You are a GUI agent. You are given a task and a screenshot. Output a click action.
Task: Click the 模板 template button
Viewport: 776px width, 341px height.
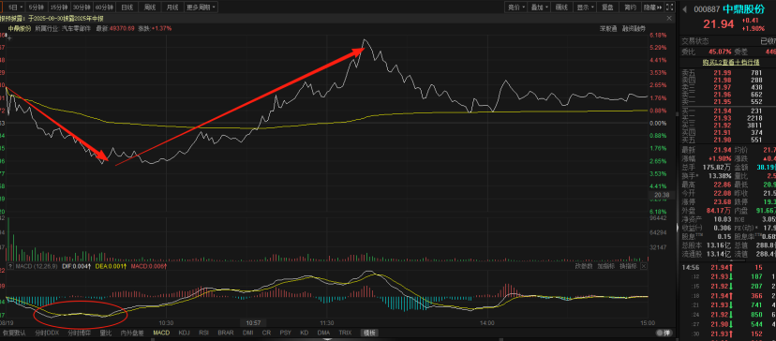pyautogui.click(x=369, y=334)
